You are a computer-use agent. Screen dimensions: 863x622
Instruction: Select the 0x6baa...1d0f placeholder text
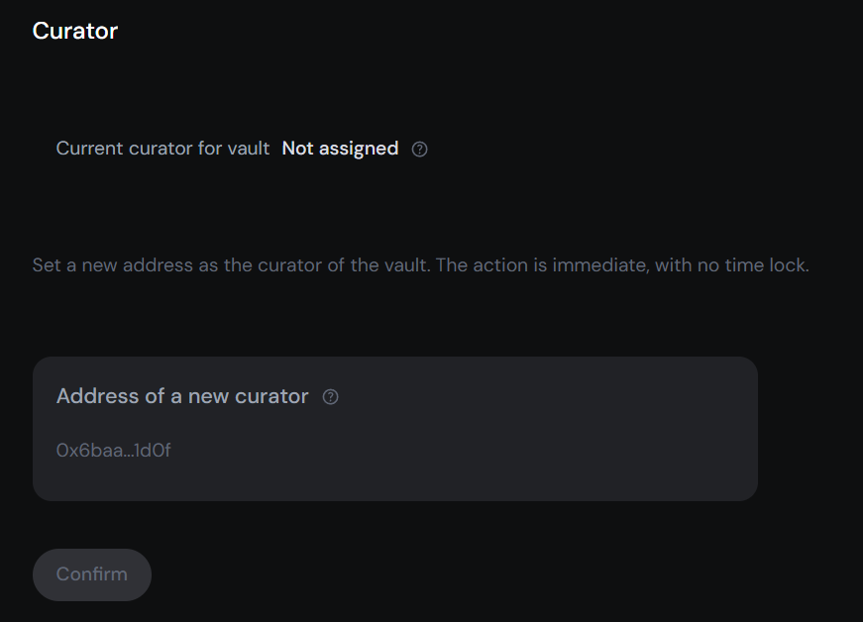[113, 450]
